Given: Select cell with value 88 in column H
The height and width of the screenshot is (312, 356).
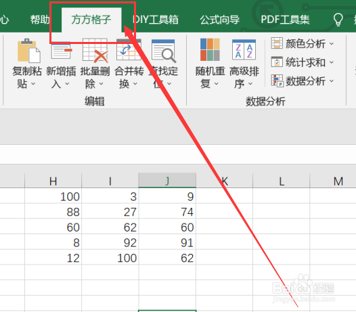Looking at the screenshot, I should (53, 211).
